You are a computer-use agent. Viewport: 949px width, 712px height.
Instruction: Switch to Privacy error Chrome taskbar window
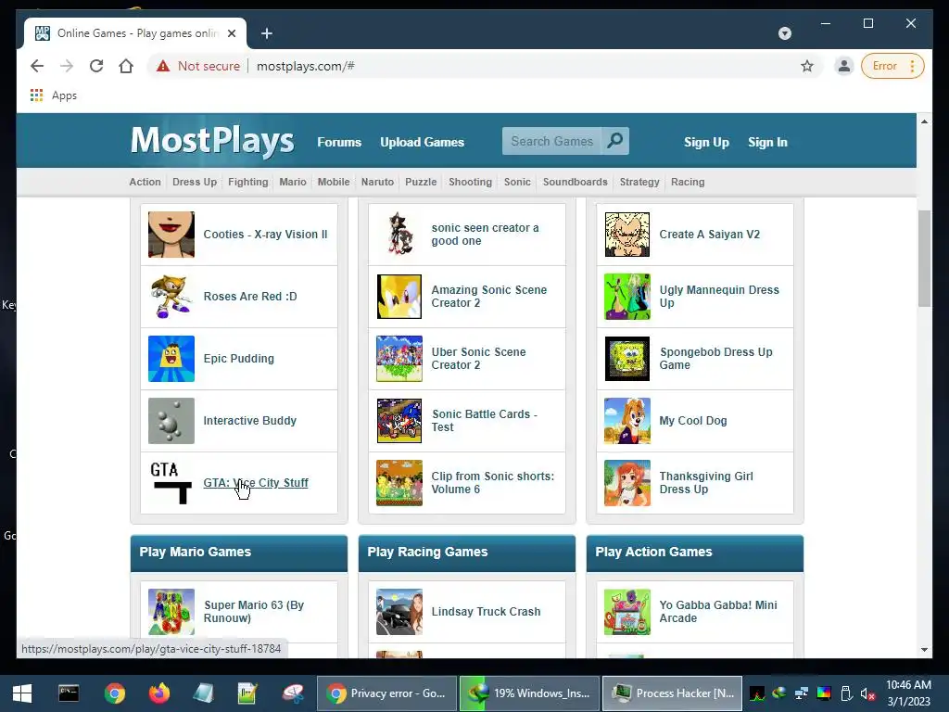point(386,693)
